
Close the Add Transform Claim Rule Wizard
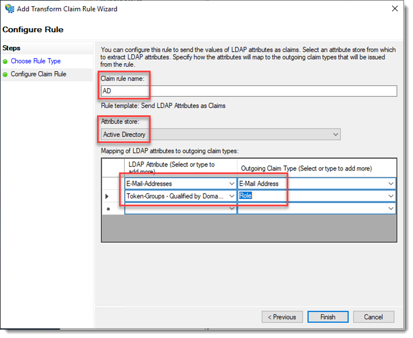394,8
